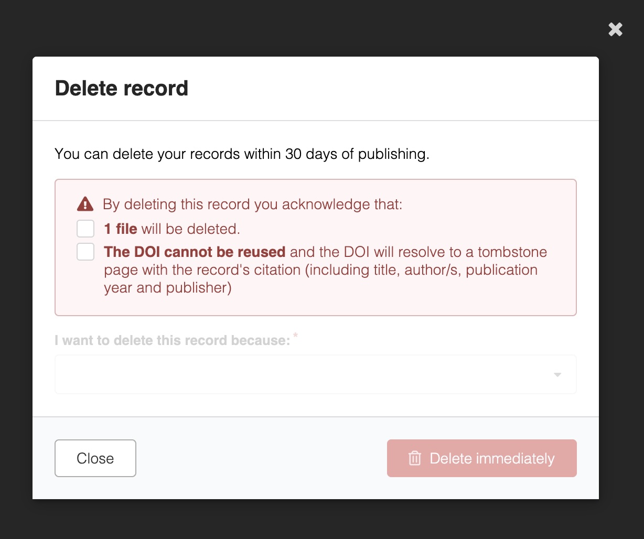644x539 pixels.
Task: Click the bold "The DOI cannot be reused" text
Action: 195,252
